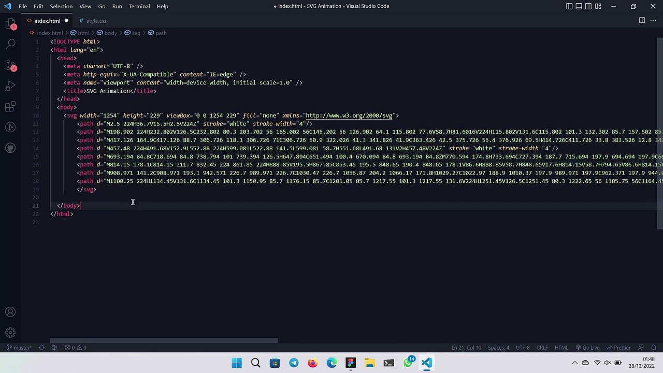The width and height of the screenshot is (663, 373).
Task: Click index.html in the breadcrumb
Action: (x=50, y=33)
